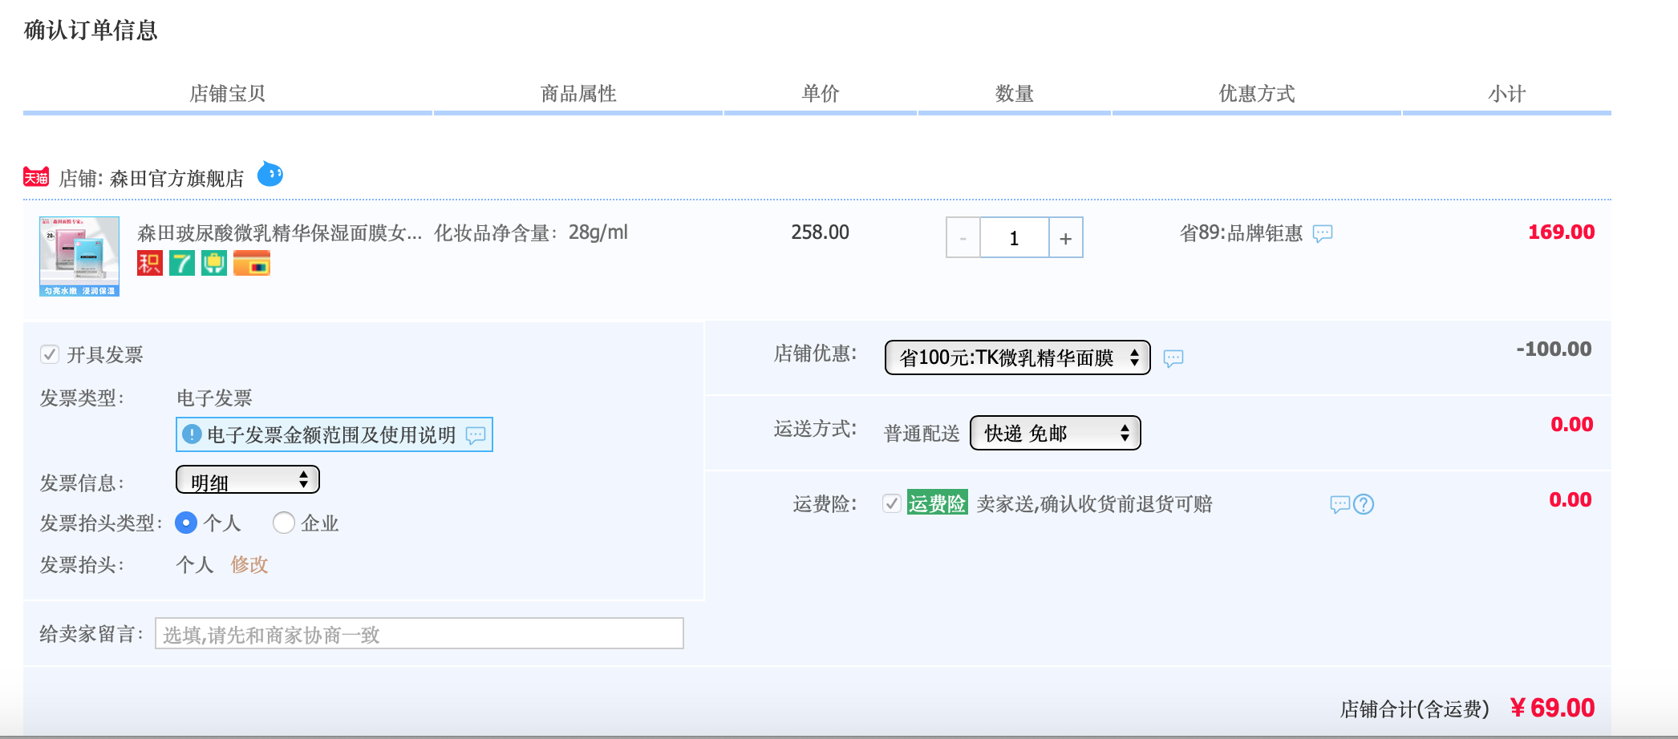Click the green 运费险 badge

938,503
